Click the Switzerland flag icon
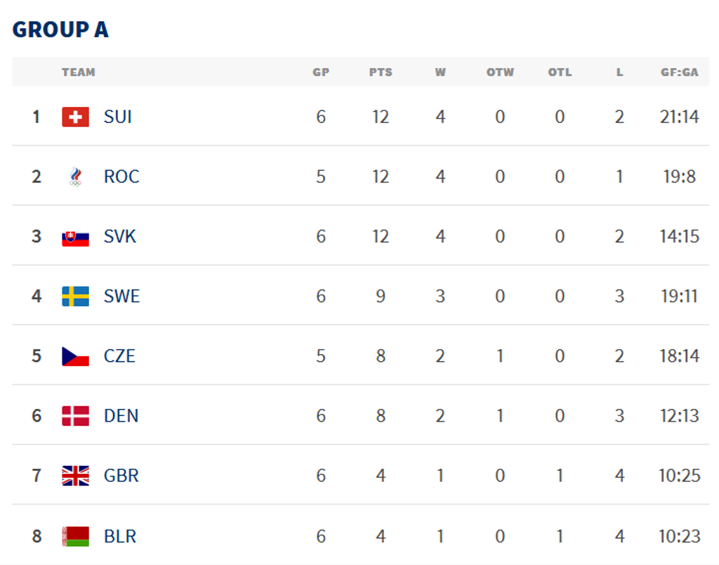719x565 pixels. coord(75,117)
